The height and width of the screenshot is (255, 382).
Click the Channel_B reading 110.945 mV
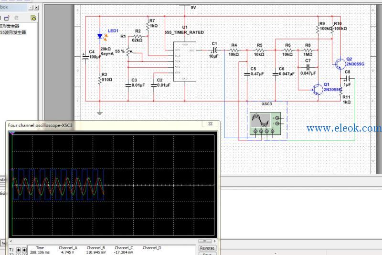96,253
